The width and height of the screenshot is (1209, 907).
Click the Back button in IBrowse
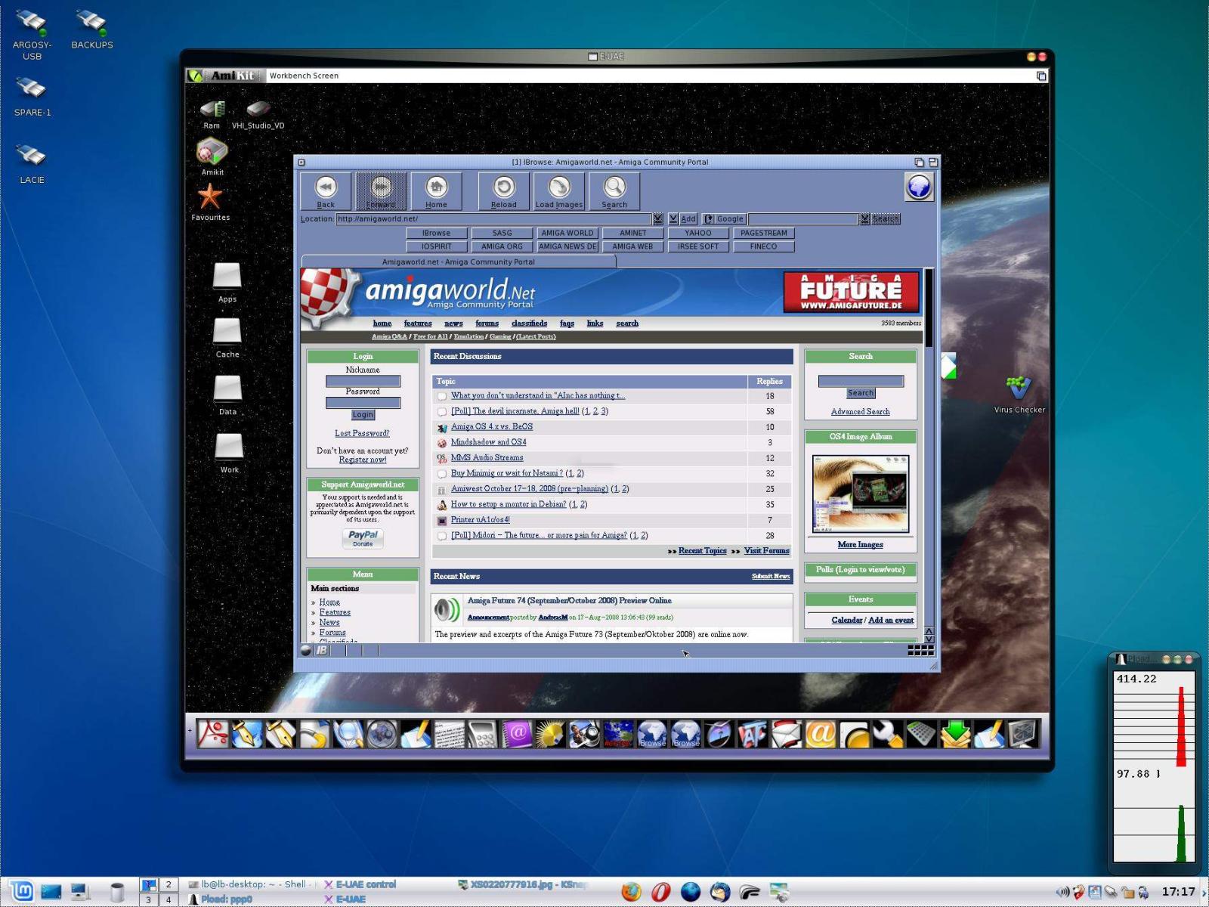326,191
